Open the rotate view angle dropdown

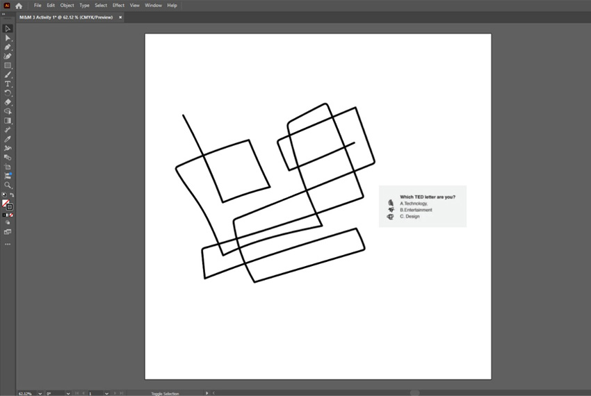pyautogui.click(x=67, y=393)
